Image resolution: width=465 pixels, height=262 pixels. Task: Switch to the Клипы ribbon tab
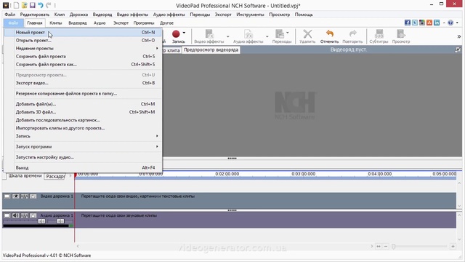coord(56,23)
